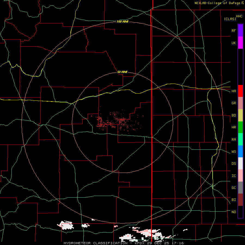Click the BD legend label
Viewport: 245px width, 245px height.
(x=234, y=115)
